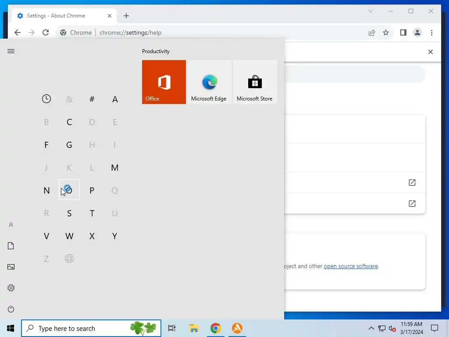Select the Settings - About Chrome tab
Image resolution: width=449 pixels, height=337 pixels.
coord(64,16)
